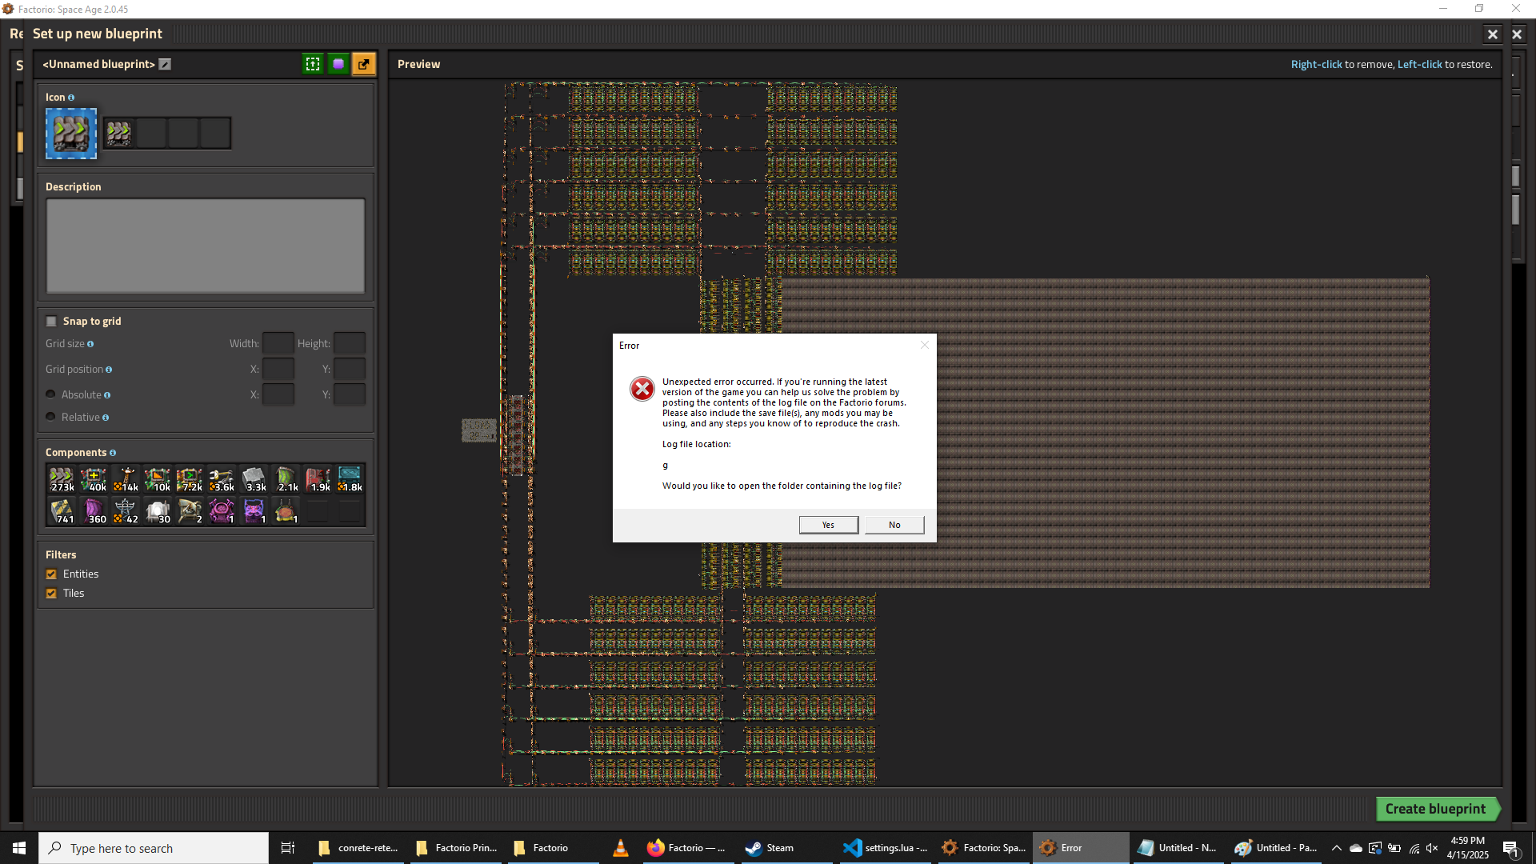Select the transport belt component showing 273k
This screenshot has width=1536, height=864.
(62, 479)
